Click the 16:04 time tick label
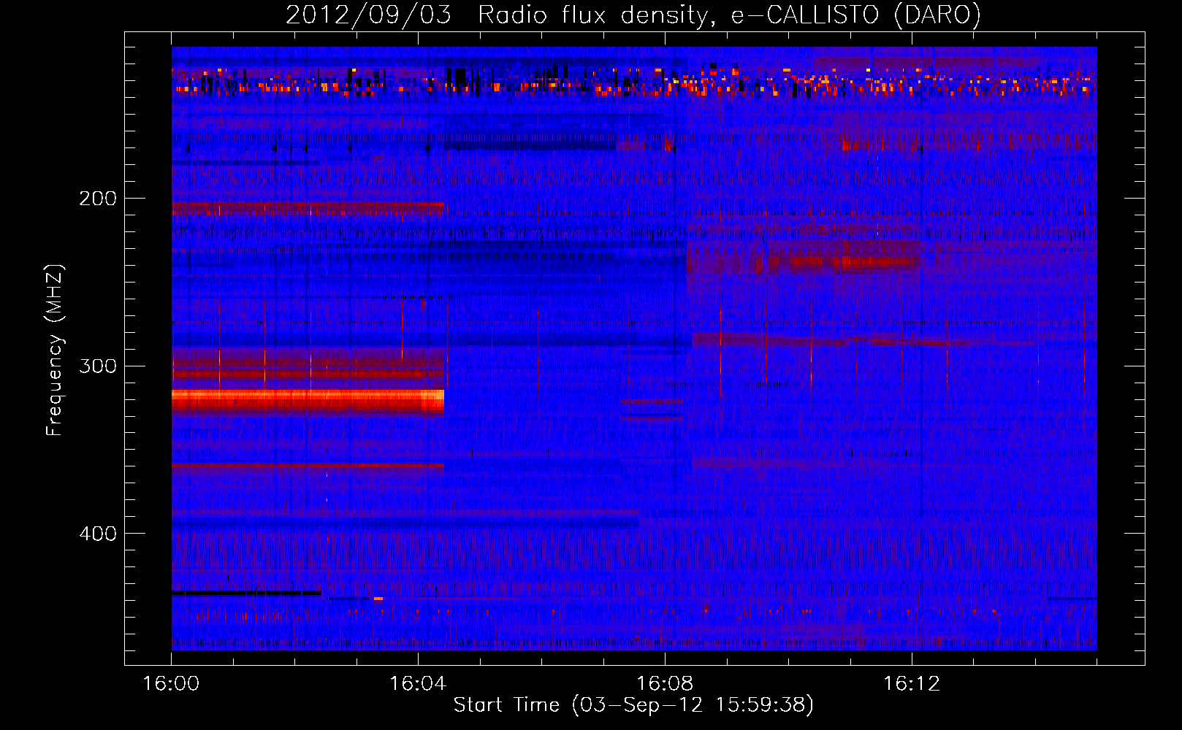1182x730 pixels. click(x=418, y=683)
